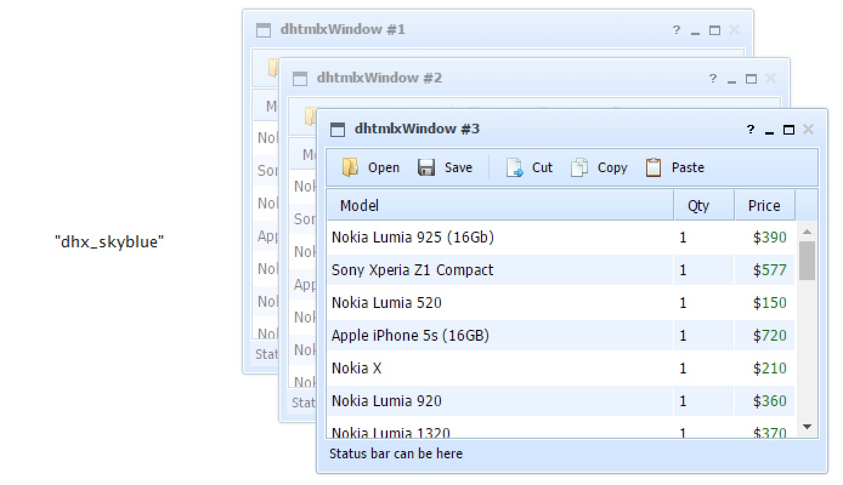Viewport: 843px width, 485px height.
Task: Click the $150 price cell
Action: tap(765, 303)
